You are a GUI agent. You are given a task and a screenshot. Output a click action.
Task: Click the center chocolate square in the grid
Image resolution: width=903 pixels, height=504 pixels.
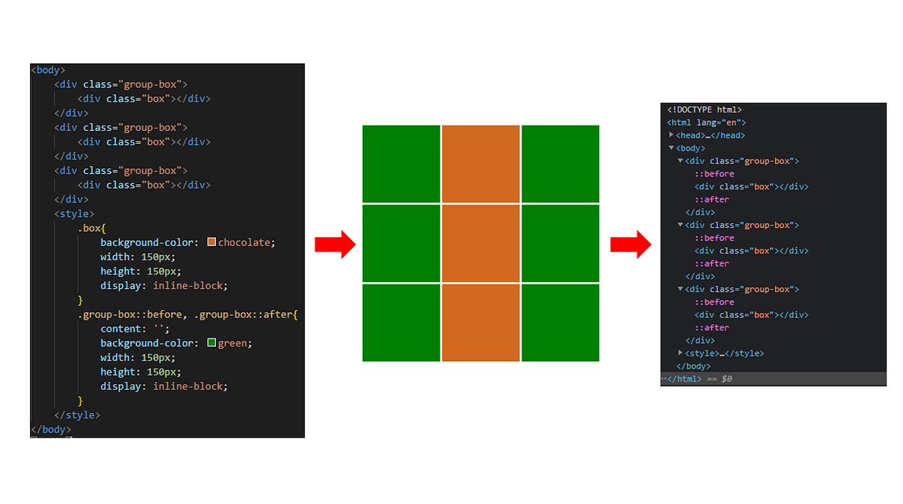[x=481, y=243]
